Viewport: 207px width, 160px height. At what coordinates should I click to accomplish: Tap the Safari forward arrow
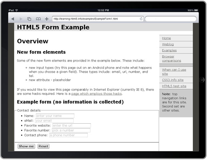(x=21, y=19)
